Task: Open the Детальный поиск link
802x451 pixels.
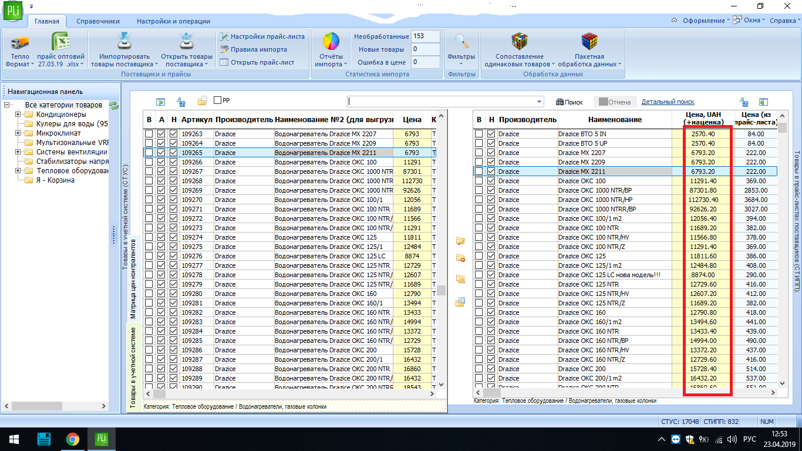Action: click(x=668, y=102)
